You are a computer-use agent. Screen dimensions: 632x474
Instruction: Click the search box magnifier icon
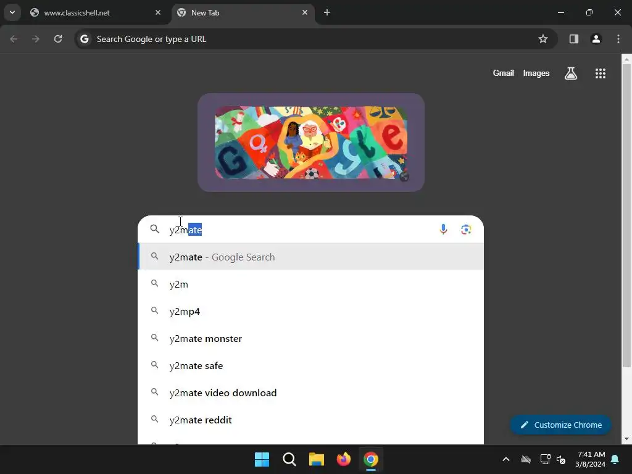pyautogui.click(x=154, y=229)
